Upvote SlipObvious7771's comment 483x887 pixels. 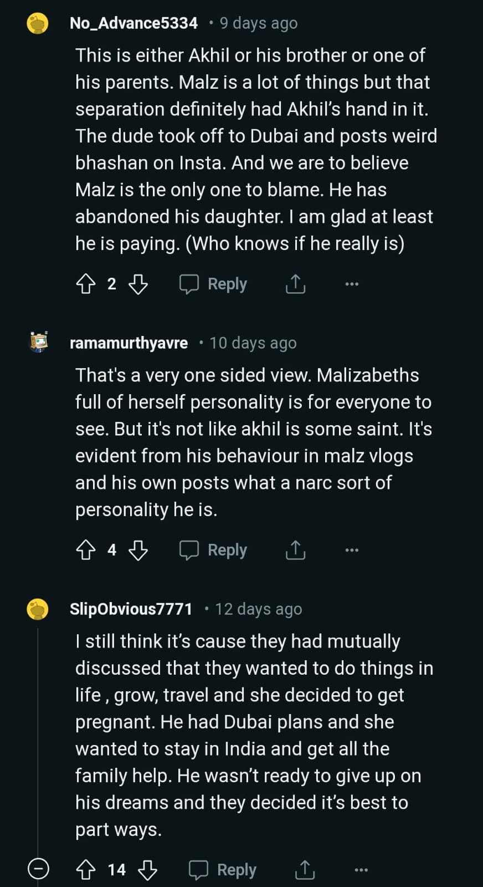(86, 870)
